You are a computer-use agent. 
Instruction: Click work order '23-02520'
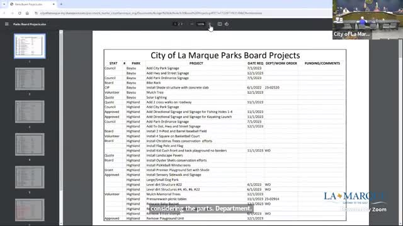(272, 88)
